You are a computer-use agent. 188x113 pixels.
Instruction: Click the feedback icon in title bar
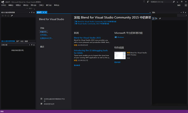(x=148, y=2)
